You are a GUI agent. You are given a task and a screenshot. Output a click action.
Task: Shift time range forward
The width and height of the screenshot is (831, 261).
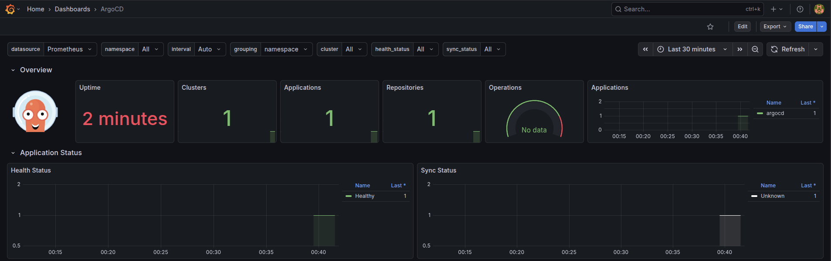tap(740, 49)
